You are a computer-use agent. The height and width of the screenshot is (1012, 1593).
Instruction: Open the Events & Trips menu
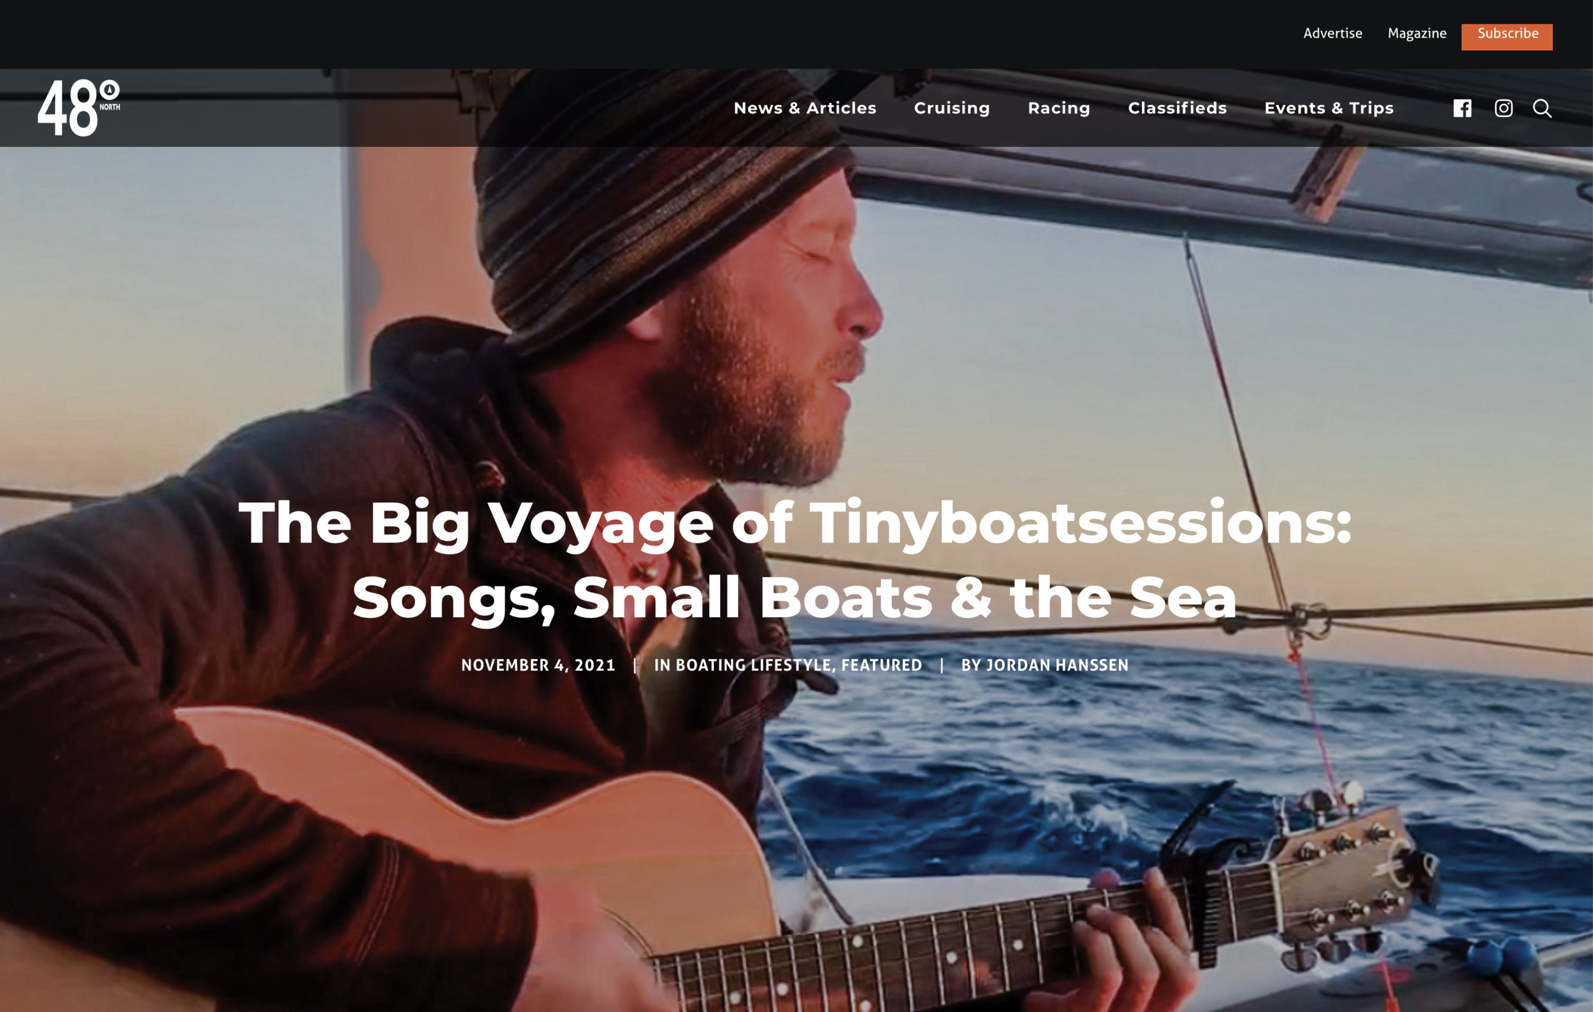1329,108
